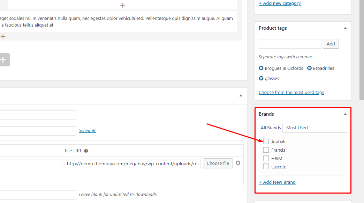Click the Choose file button
The image size is (364, 203).
click(x=218, y=163)
